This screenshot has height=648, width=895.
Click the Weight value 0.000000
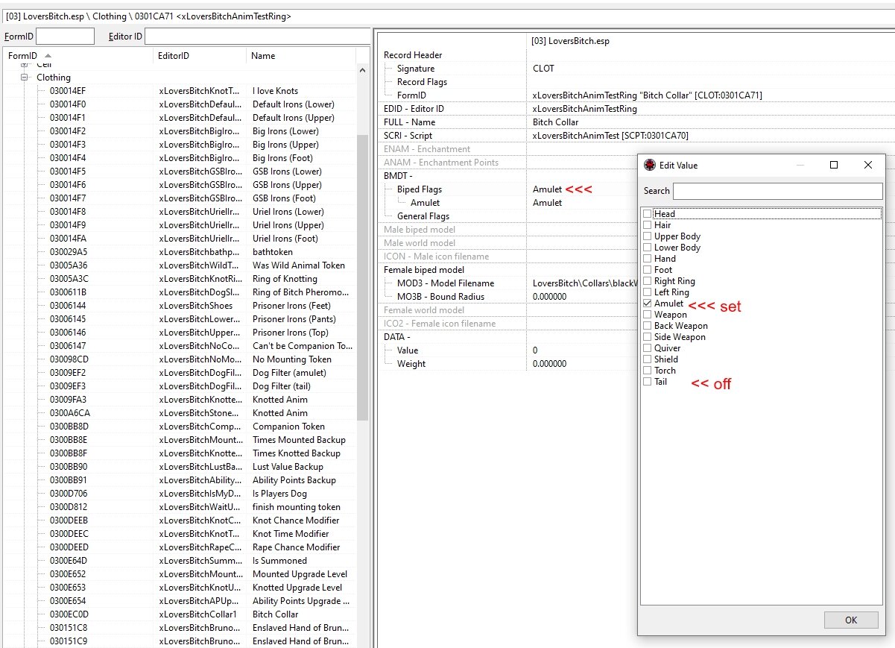click(x=549, y=364)
